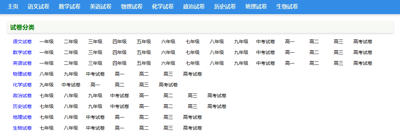
Task: Open 历史试卷 in the blue navigation bar
Action: point(225,7)
